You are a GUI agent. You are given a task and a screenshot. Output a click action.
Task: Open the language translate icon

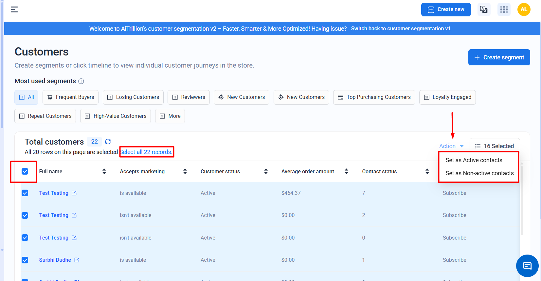(x=483, y=9)
